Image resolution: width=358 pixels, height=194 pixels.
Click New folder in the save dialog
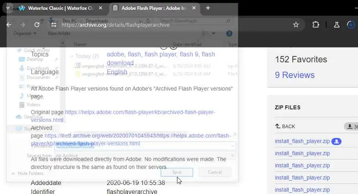(59, 34)
